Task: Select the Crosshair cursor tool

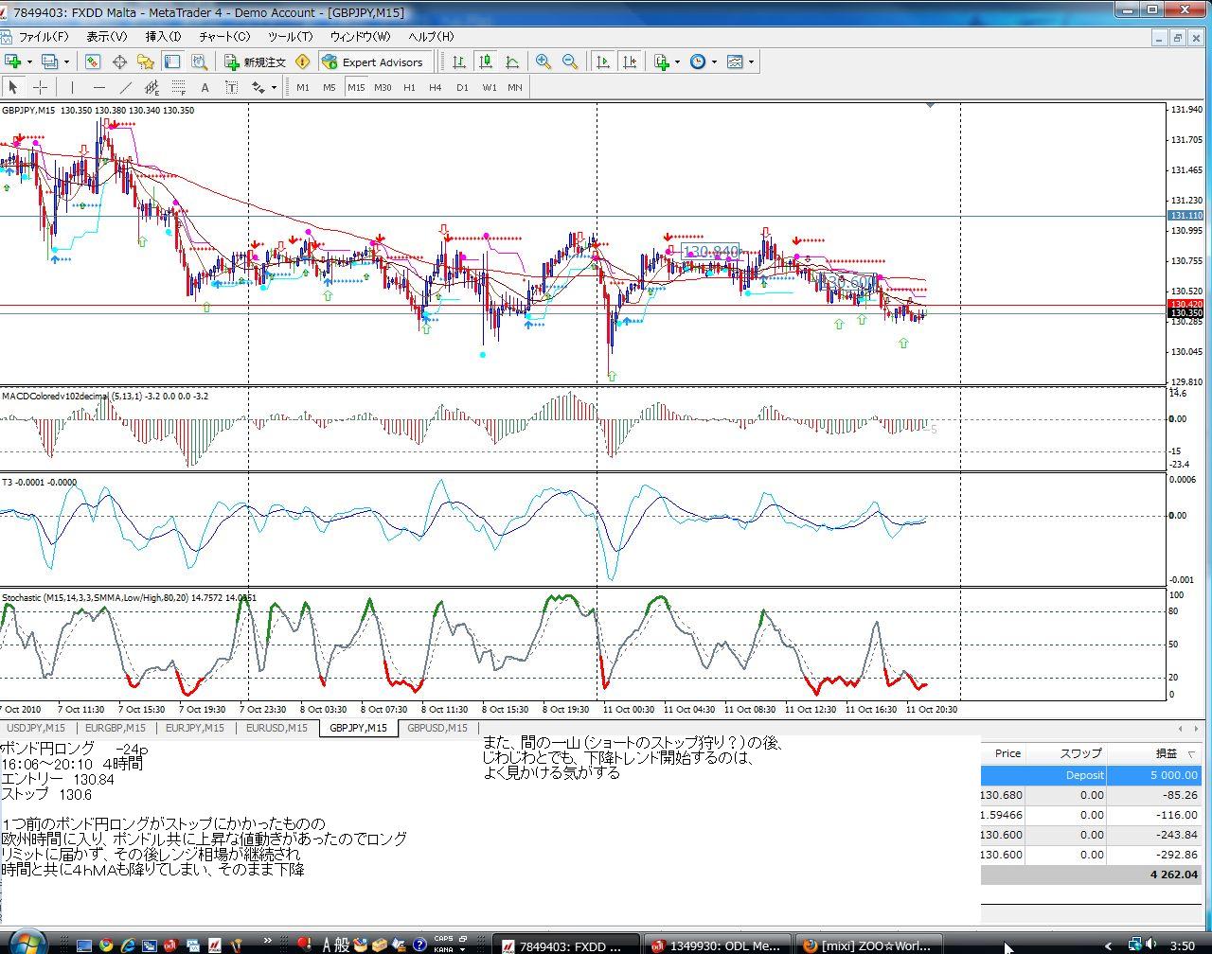Action: click(41, 87)
